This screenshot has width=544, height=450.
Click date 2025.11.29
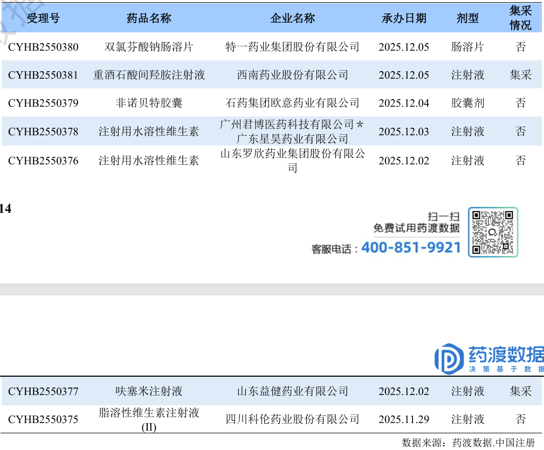[x=404, y=419]
